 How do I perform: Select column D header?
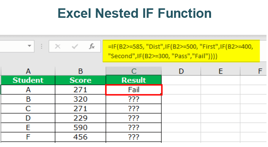click(x=181, y=71)
